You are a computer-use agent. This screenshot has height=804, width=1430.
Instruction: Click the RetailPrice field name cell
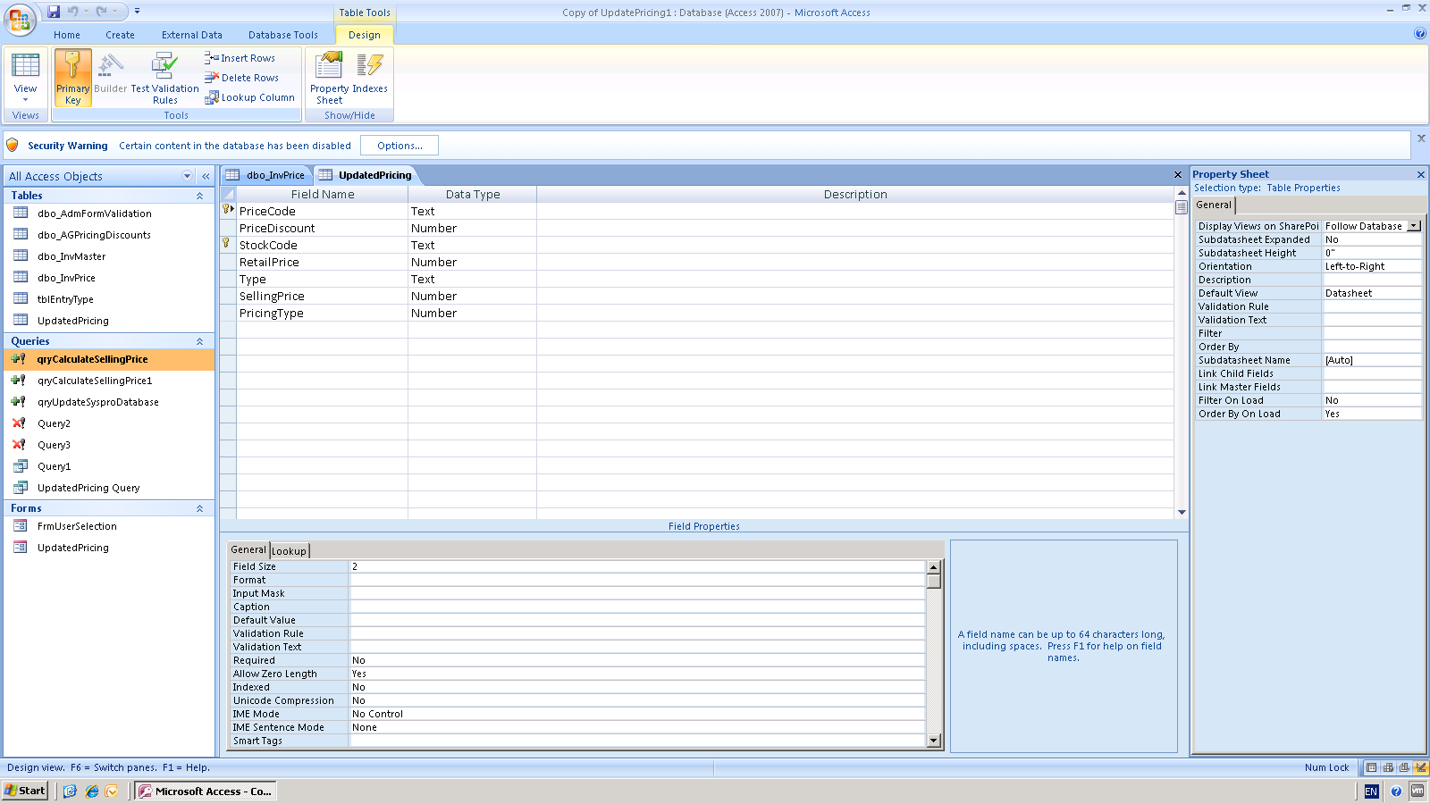pyautogui.click(x=322, y=262)
